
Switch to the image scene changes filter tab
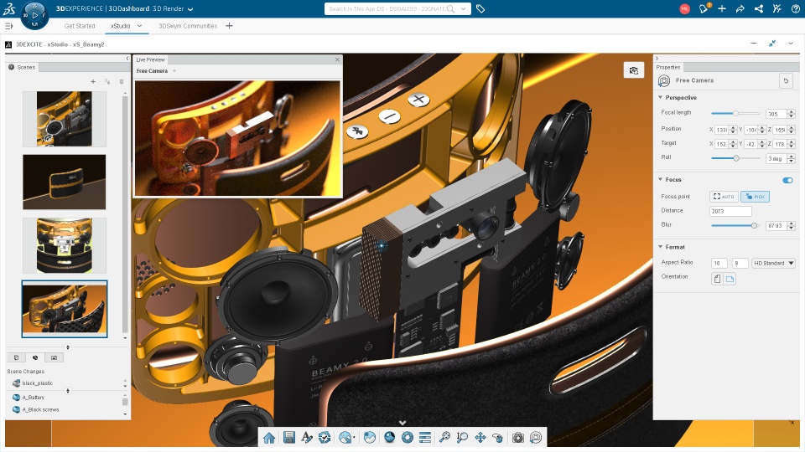[x=54, y=357]
